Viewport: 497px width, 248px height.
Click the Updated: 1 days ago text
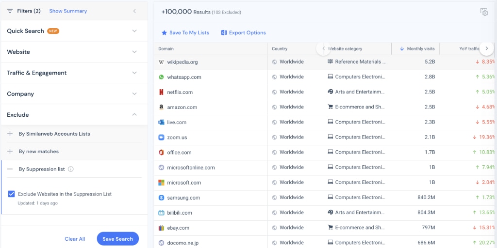38,203
